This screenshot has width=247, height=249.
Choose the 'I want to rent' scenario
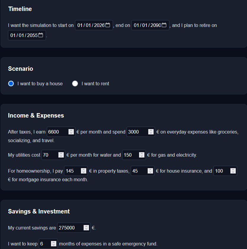tap(75, 83)
